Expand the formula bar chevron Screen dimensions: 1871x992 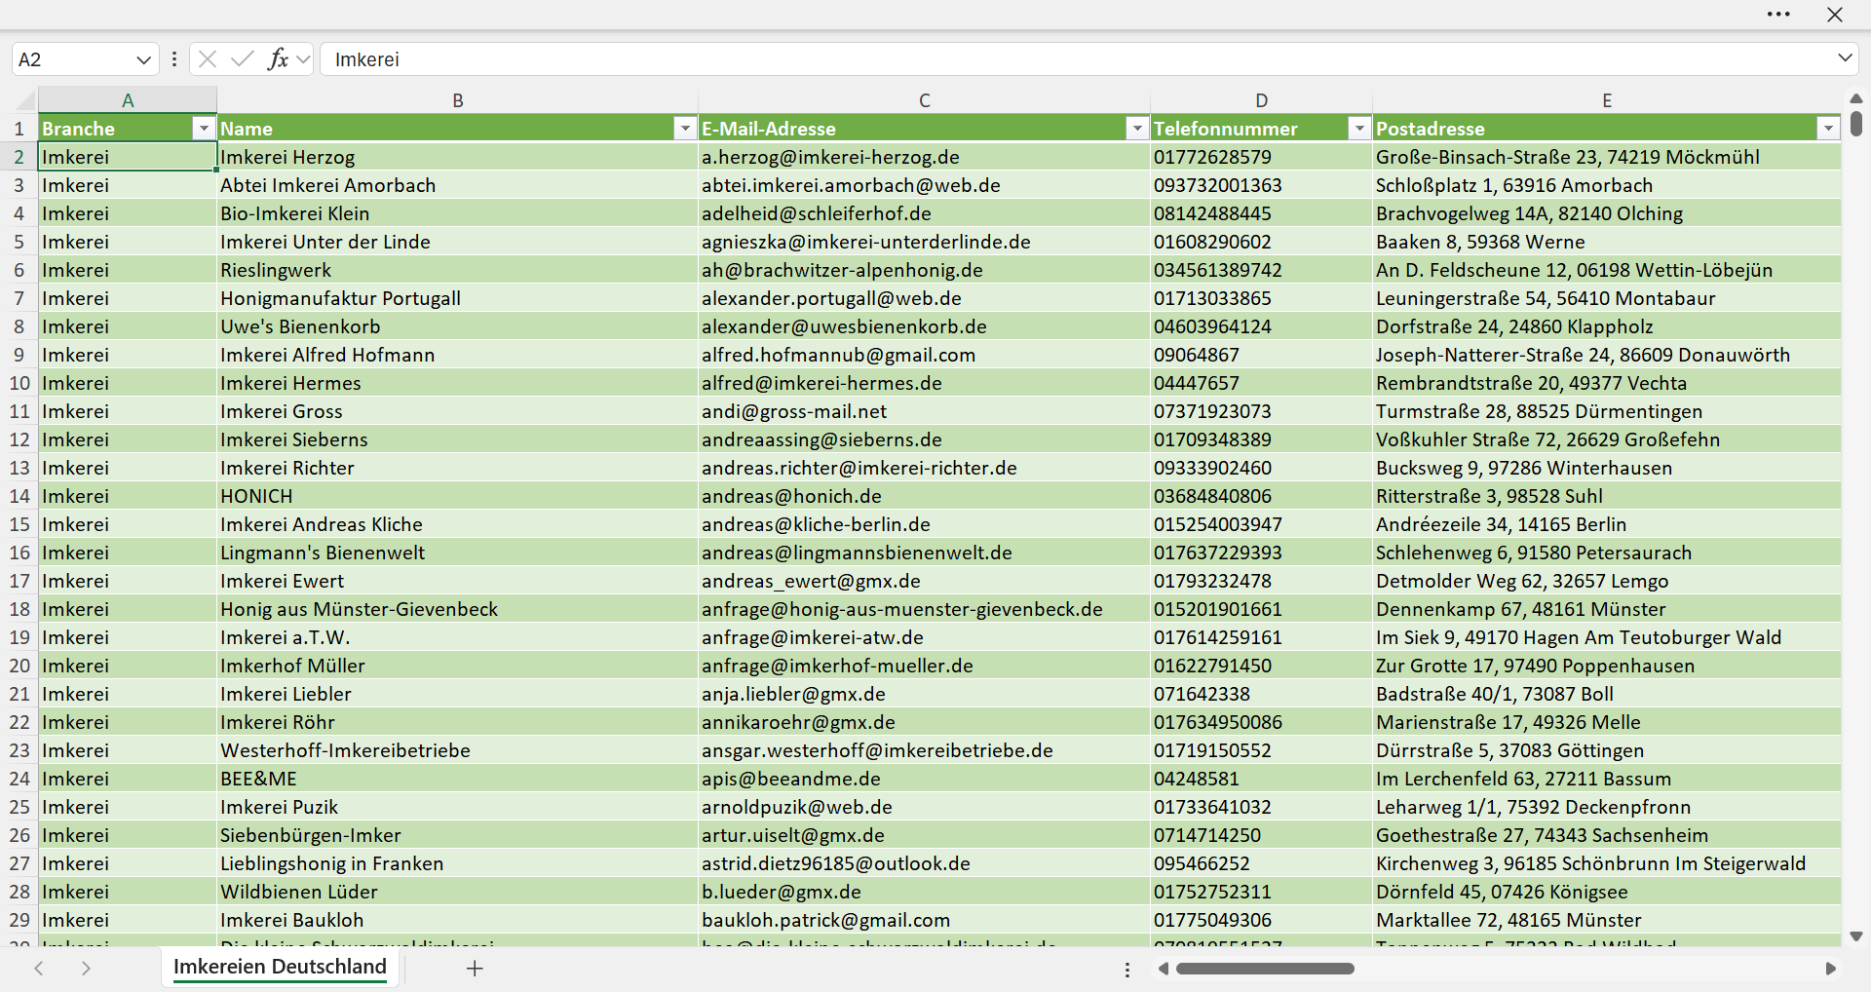pos(1845,58)
